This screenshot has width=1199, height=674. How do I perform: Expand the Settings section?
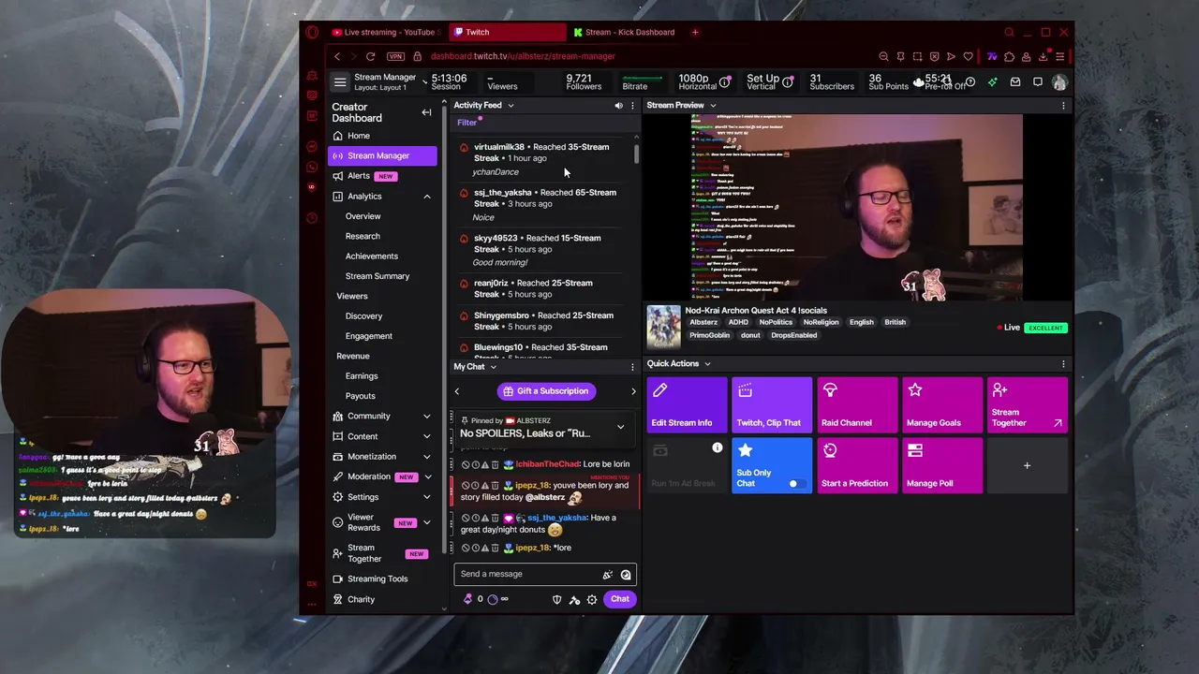[x=426, y=497]
